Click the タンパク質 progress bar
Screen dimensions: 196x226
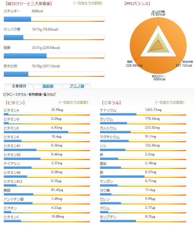point(54,37)
